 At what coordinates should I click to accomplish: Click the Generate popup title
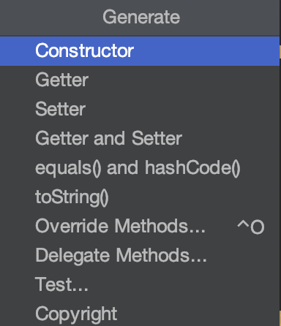pos(141,17)
